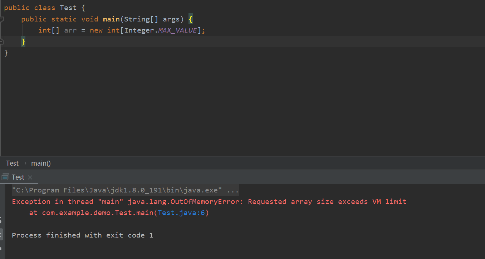Click the main() breadcrumb item
485x259 pixels.
pos(41,163)
